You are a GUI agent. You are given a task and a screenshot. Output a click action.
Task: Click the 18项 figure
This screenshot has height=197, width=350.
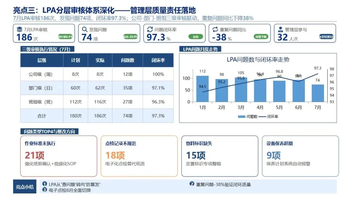(x=115, y=155)
